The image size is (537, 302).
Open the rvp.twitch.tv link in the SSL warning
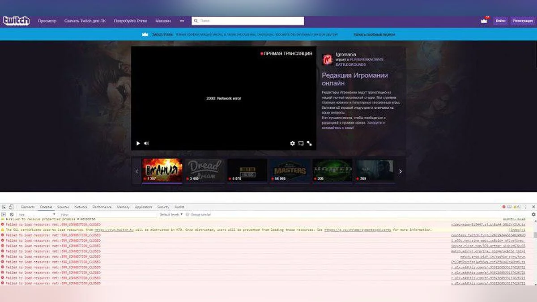114,230
